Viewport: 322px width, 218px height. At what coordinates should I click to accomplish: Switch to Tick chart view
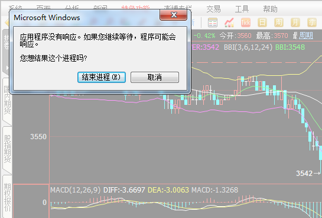tap(246, 23)
